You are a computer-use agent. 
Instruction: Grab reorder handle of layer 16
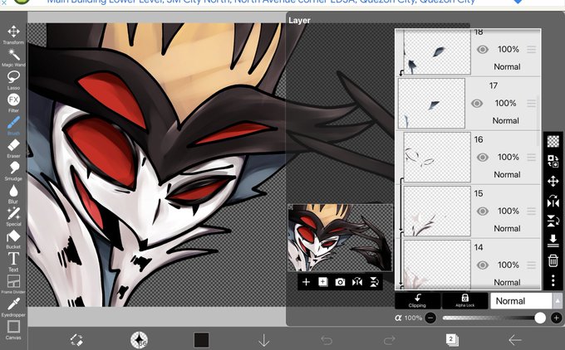point(532,158)
